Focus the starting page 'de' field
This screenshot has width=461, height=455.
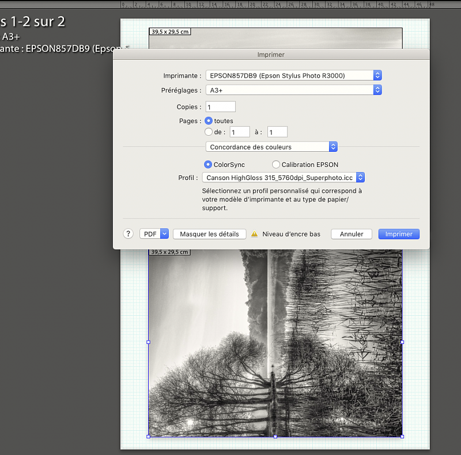pyautogui.click(x=240, y=132)
